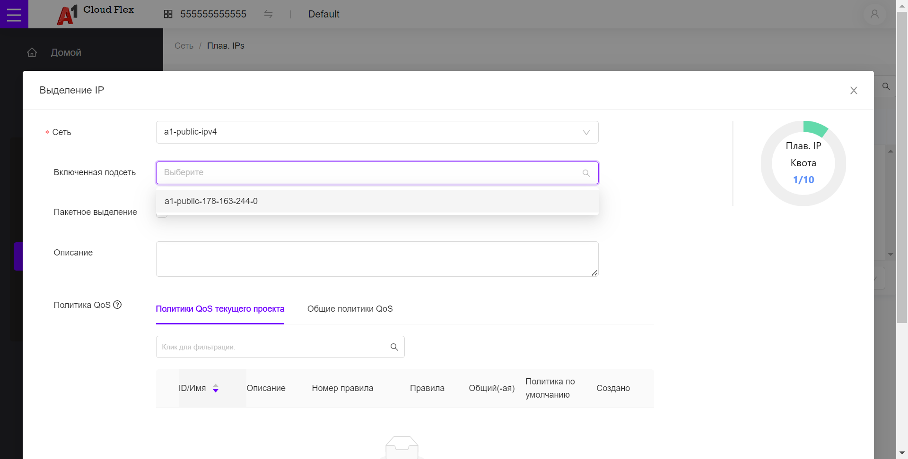The image size is (908, 459).
Task: Click the inner panel scroll down arrow
Action: tap(891, 255)
